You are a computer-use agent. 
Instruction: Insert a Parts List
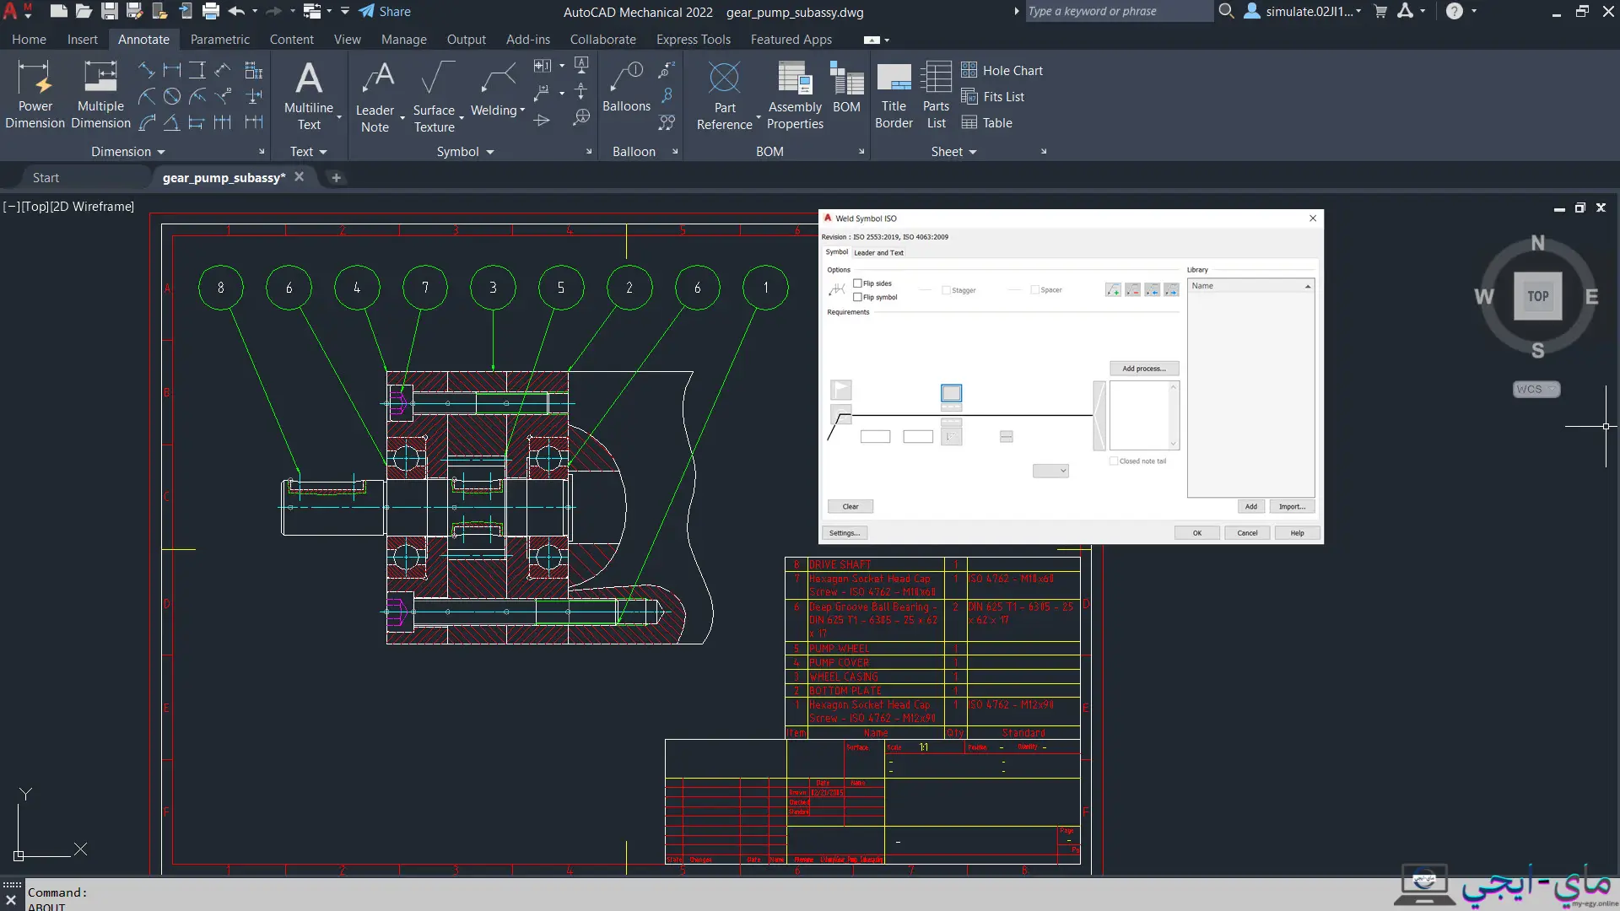coord(936,94)
